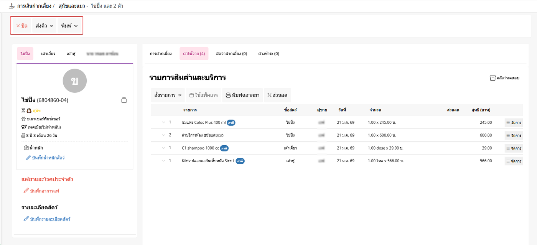Click the birthday icon by 8 ปี 3 เดือน

[23, 135]
